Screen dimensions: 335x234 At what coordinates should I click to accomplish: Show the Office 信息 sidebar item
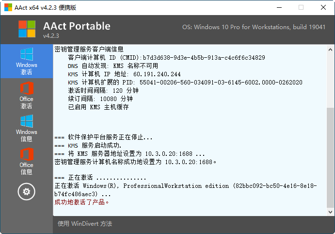click(x=26, y=162)
